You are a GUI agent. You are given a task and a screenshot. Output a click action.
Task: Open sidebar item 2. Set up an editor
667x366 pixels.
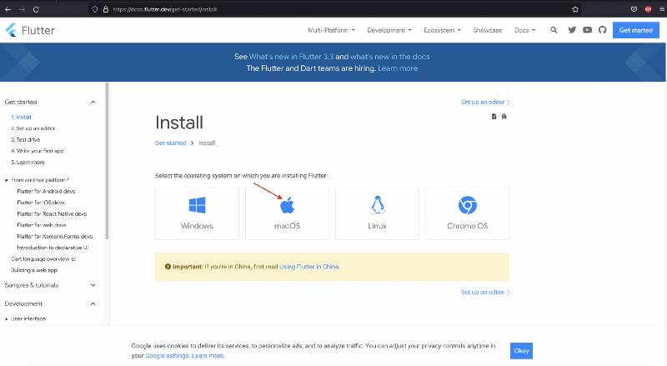[x=33, y=128]
